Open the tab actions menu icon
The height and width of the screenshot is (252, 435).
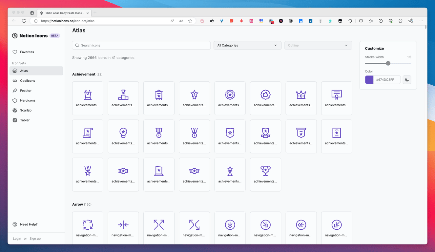click(32, 13)
